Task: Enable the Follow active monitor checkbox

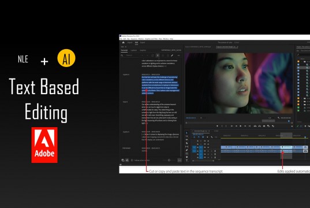Action: click(132, 160)
